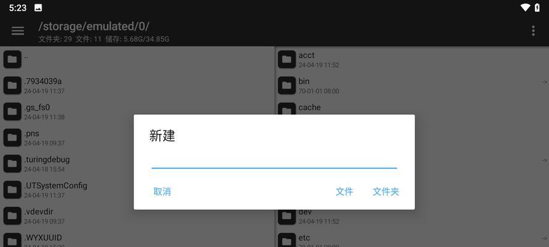
Task: Open the hamburger navigation menu
Action: (18, 31)
